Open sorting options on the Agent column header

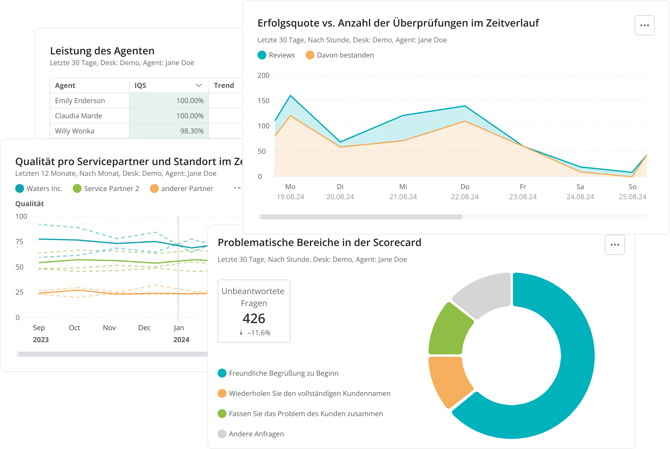(65, 85)
